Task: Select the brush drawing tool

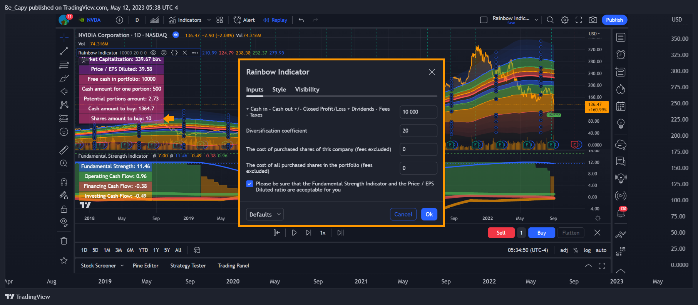Action: point(64,78)
